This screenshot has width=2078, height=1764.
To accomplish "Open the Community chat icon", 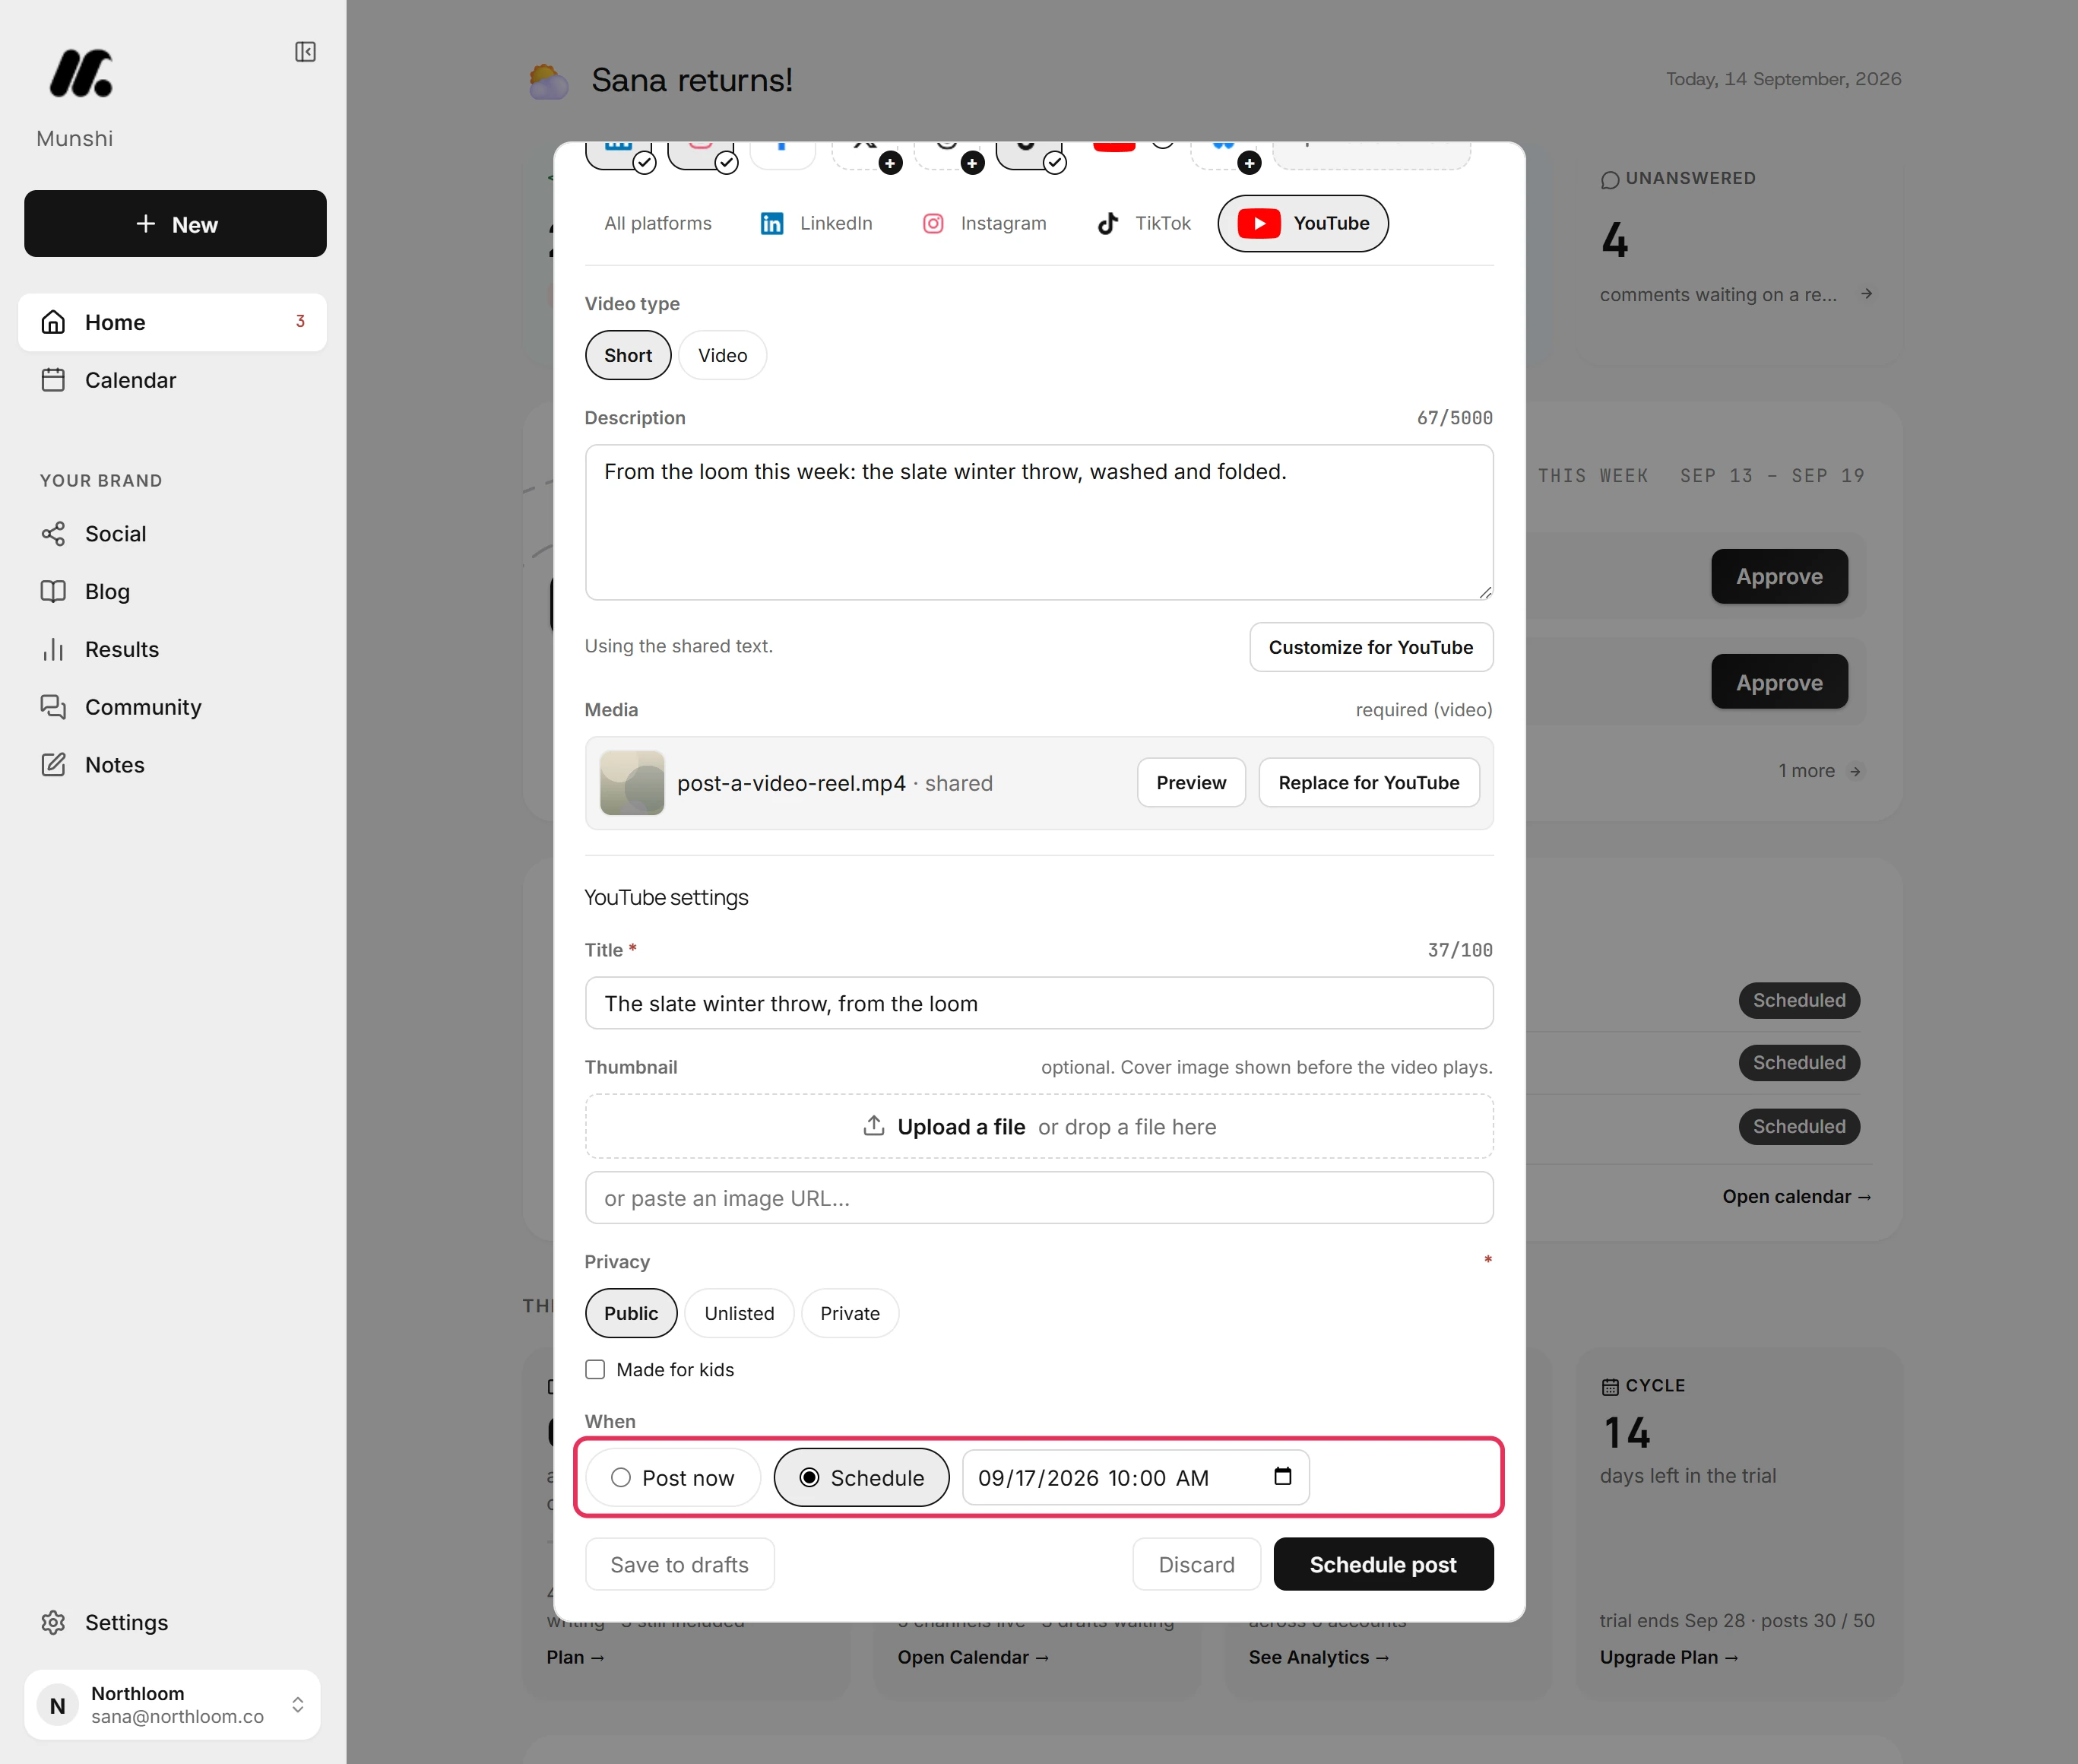I will [x=53, y=707].
